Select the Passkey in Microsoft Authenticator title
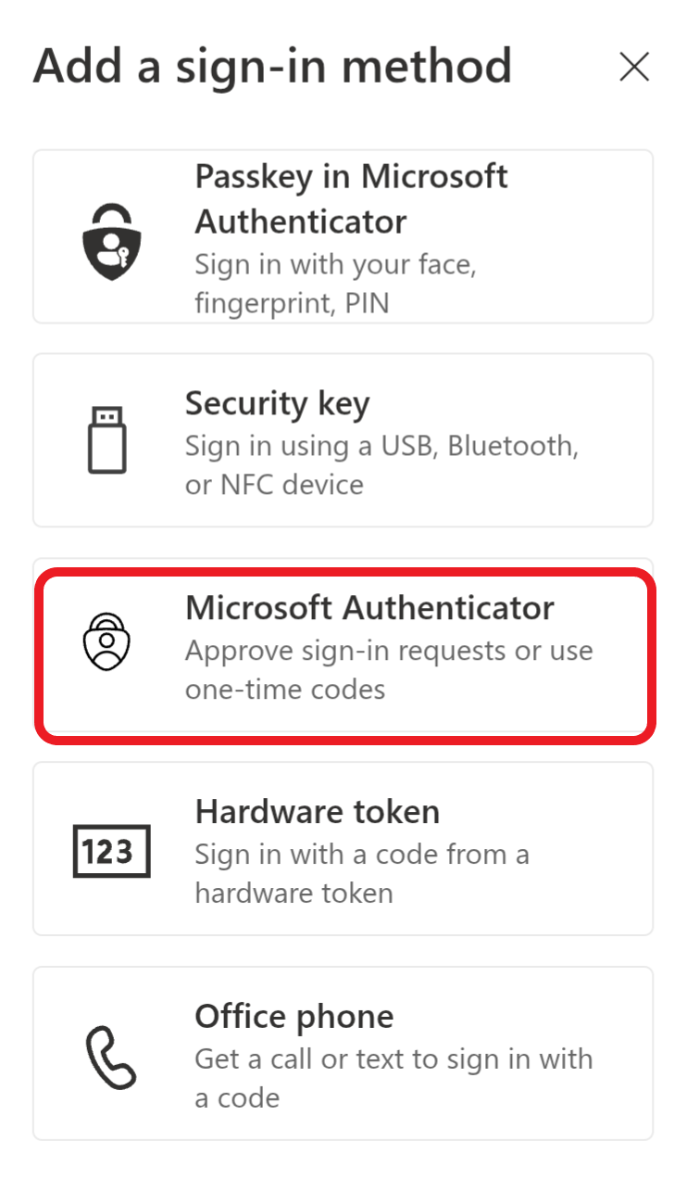The image size is (687, 1192). click(351, 199)
